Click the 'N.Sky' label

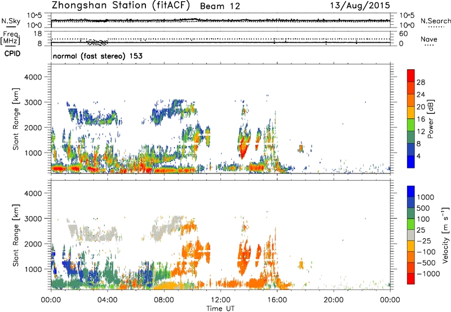point(11,21)
